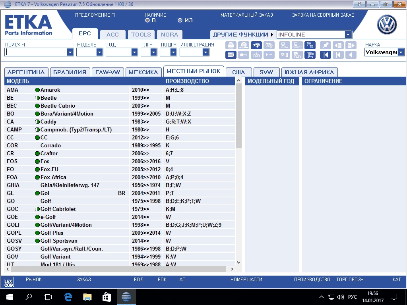
Task: Open the Windows notification center
Action: pyautogui.click(x=394, y=297)
